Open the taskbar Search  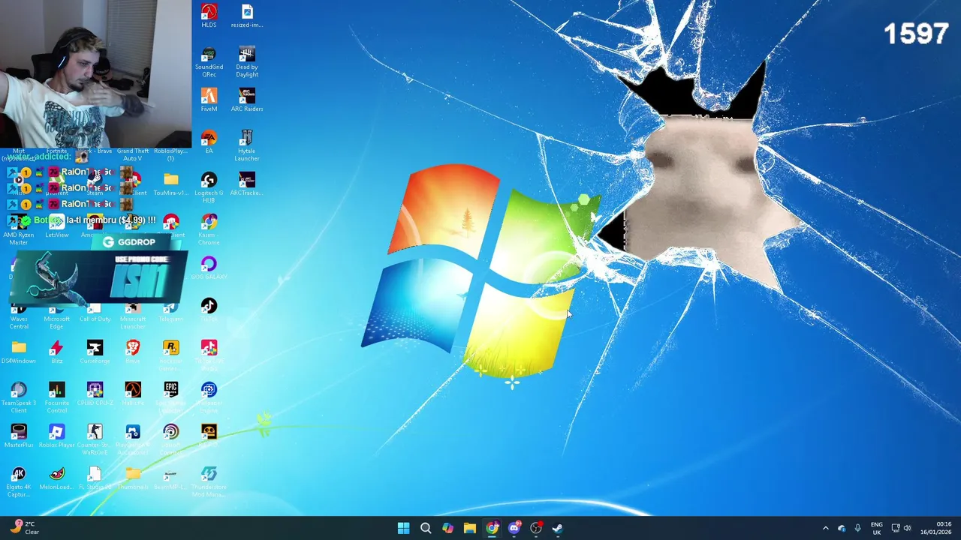[426, 528]
